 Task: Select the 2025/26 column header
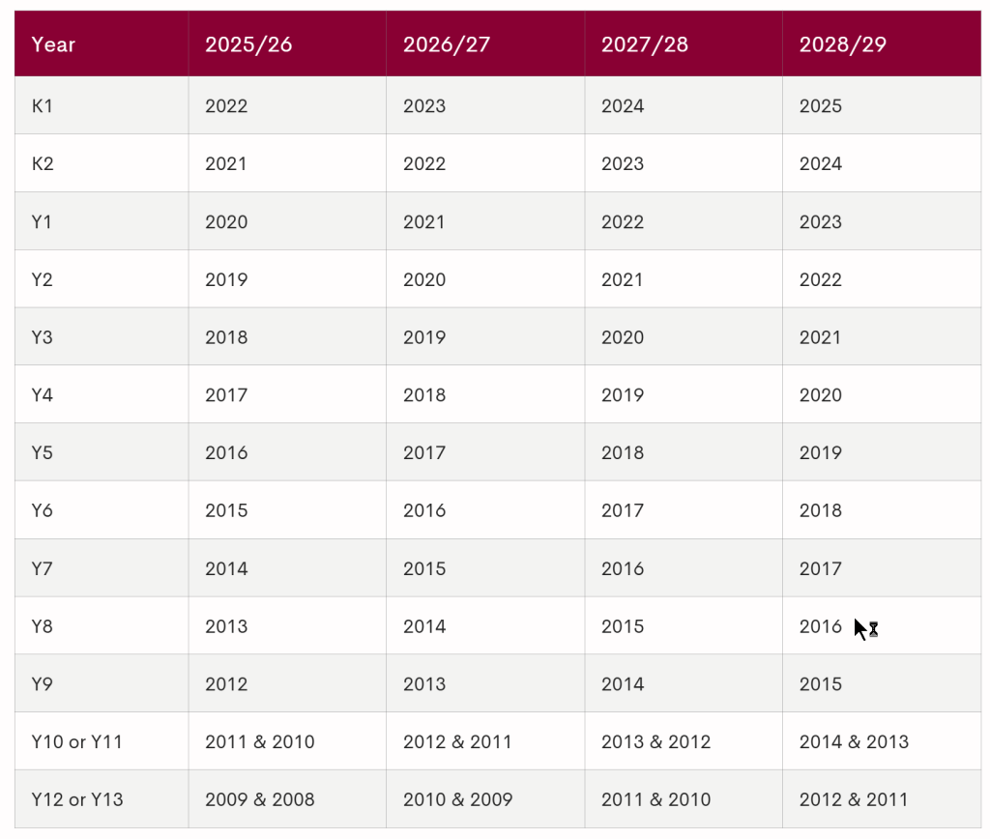(248, 44)
